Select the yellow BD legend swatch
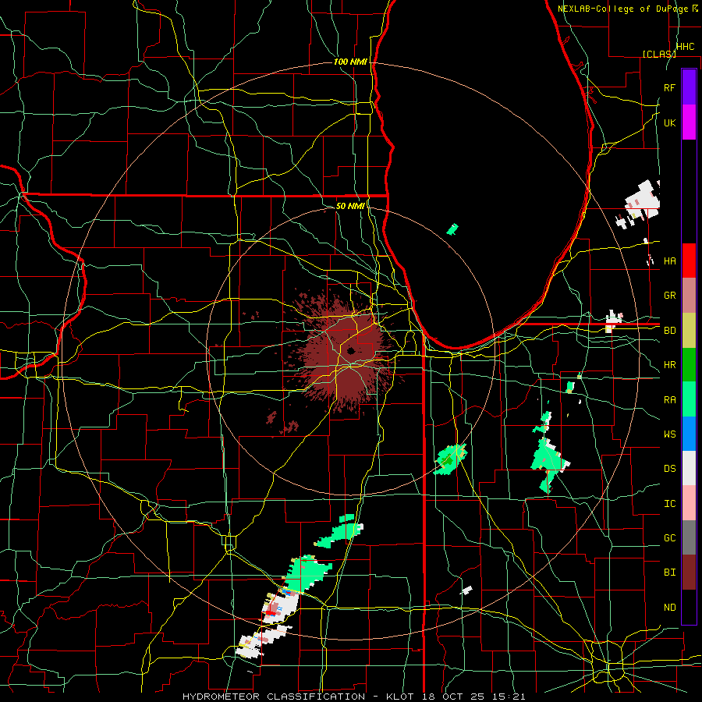Image resolution: width=702 pixels, height=702 pixels. [689, 331]
